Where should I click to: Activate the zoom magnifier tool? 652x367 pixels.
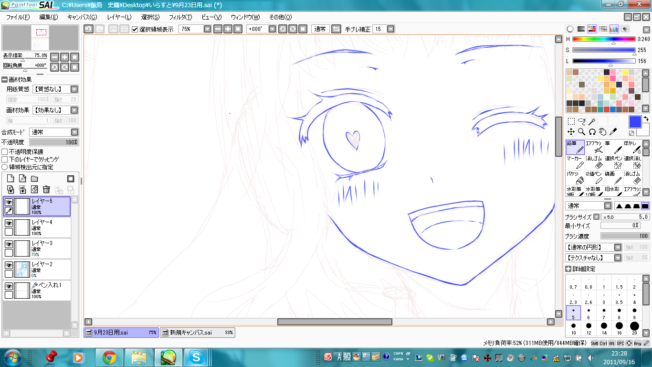(581, 131)
